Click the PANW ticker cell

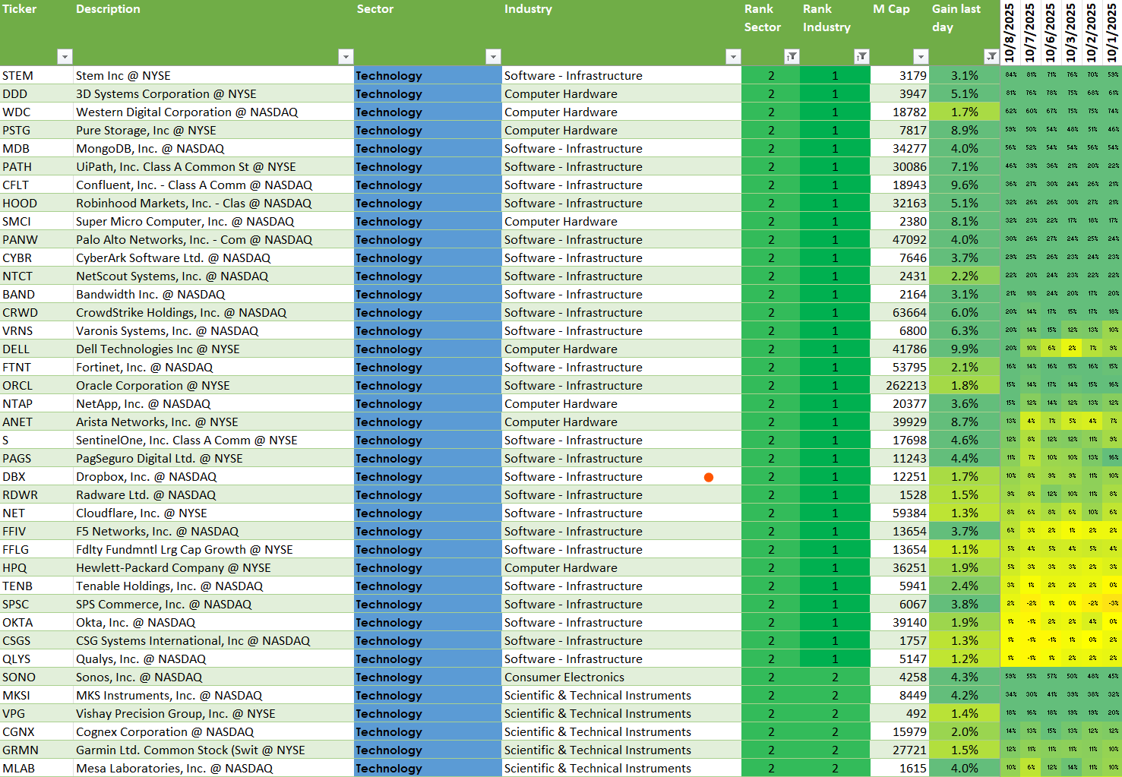36,239
